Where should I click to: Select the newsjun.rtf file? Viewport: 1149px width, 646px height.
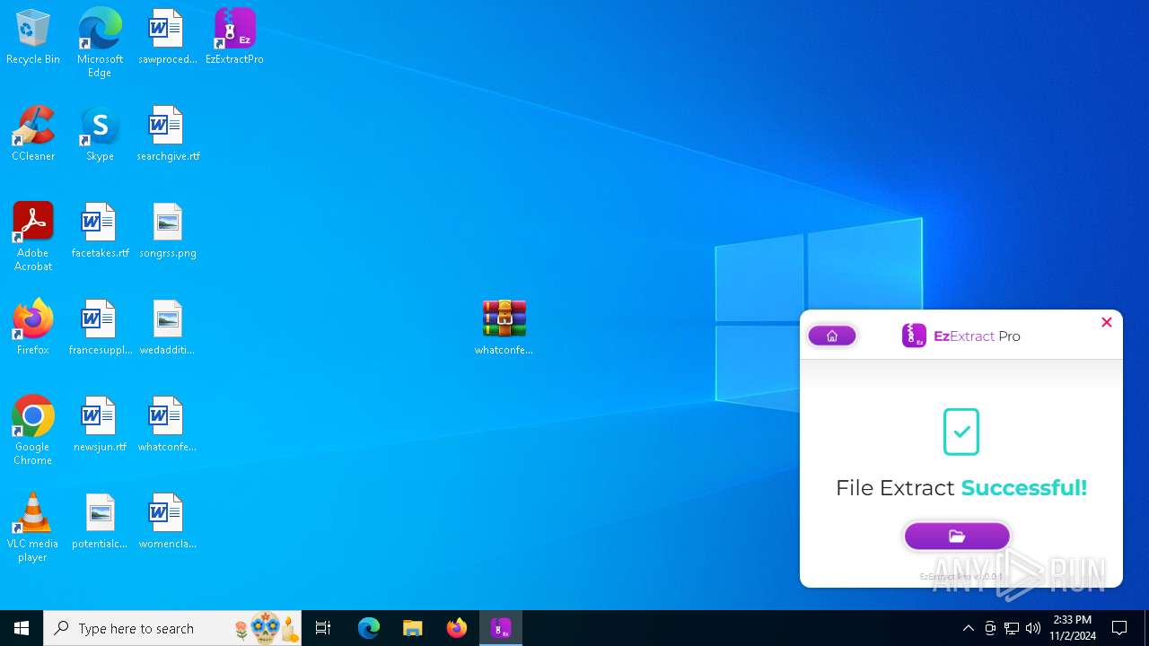100,425
